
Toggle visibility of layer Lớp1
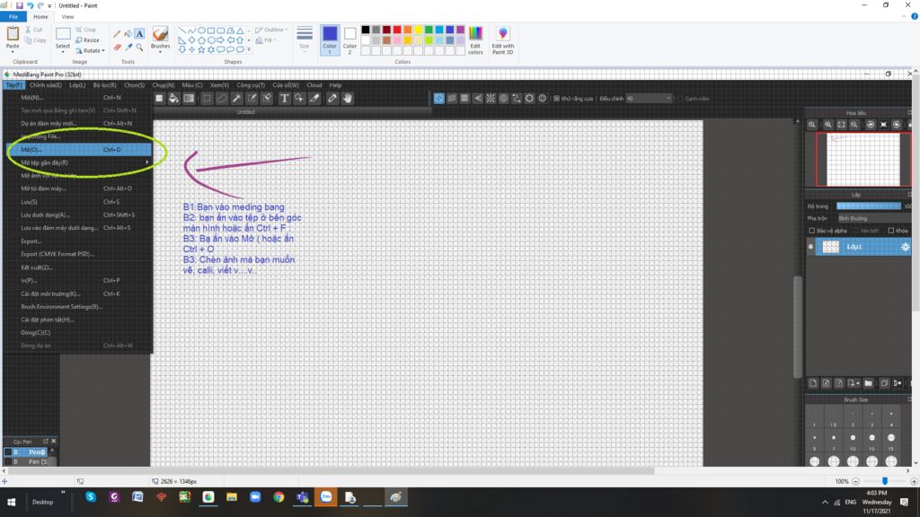(810, 245)
